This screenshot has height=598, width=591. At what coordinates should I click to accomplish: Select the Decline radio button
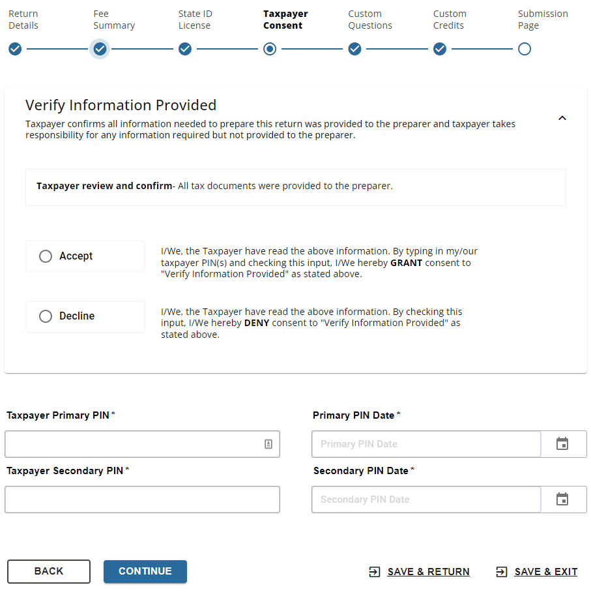[46, 316]
